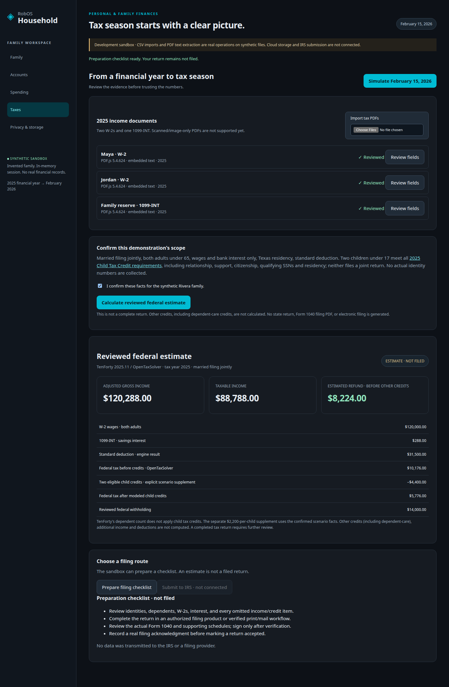Open the 2025 Child Tax Credit requirements link
Viewport: 449px width, 687px height.
[x=415, y=258]
